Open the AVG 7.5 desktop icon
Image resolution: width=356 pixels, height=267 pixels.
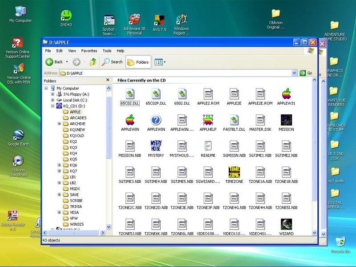159,23
